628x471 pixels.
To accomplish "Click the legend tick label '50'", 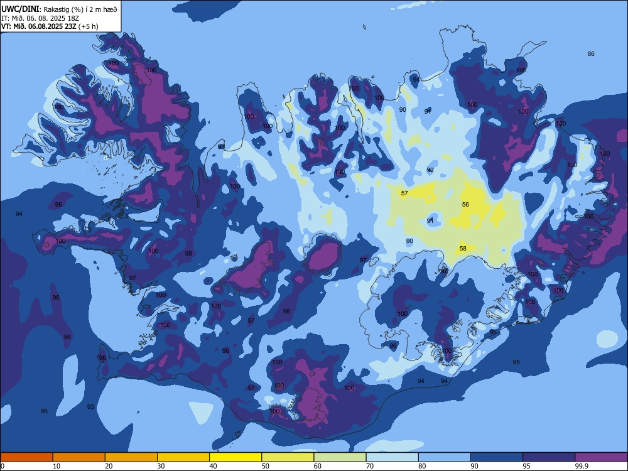I will [266, 466].
